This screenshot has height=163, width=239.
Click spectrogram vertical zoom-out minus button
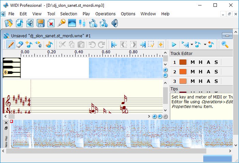click(165, 75)
